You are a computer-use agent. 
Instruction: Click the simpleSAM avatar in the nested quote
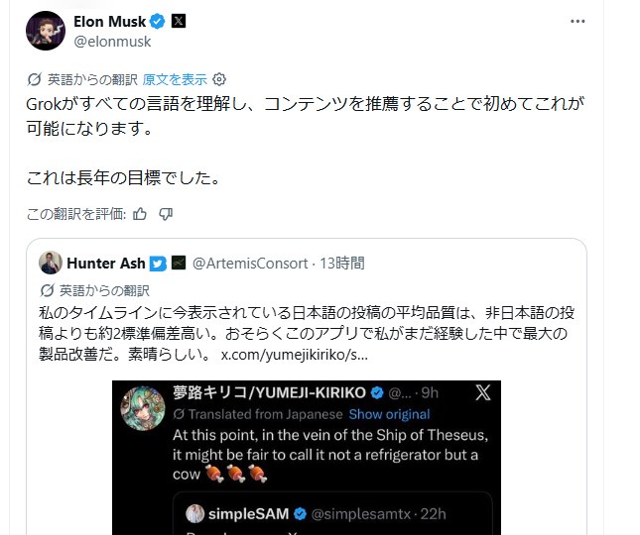pyautogui.click(x=195, y=513)
